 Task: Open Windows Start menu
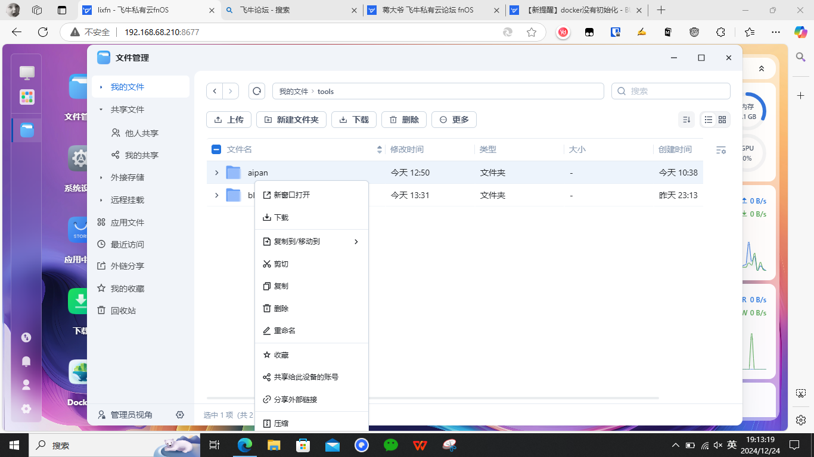[14, 445]
